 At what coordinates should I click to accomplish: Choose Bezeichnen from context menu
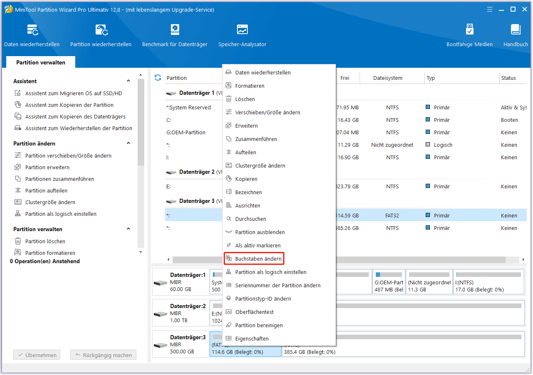(x=279, y=192)
